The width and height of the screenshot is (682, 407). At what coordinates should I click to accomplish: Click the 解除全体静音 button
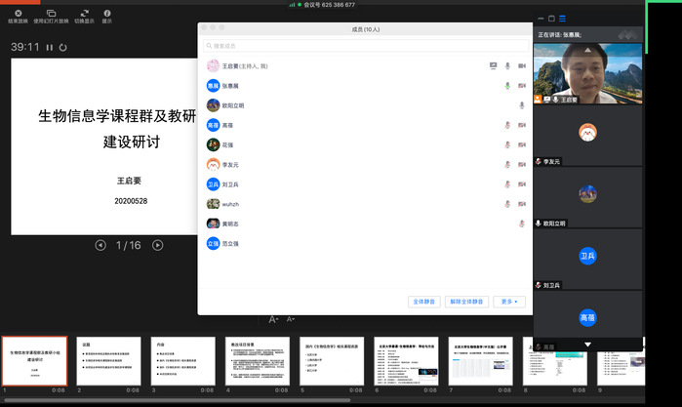point(466,302)
